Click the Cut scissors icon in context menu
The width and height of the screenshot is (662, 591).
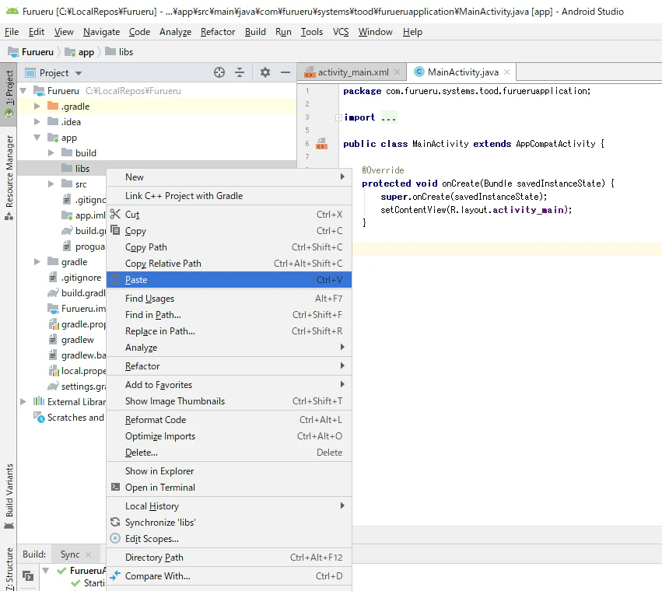tap(115, 214)
